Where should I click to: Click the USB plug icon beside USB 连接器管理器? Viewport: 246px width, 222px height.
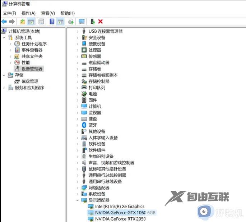tap(84, 31)
